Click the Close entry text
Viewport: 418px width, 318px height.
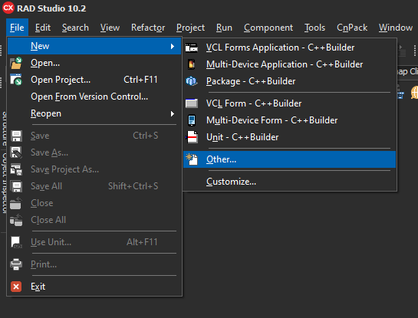42,203
